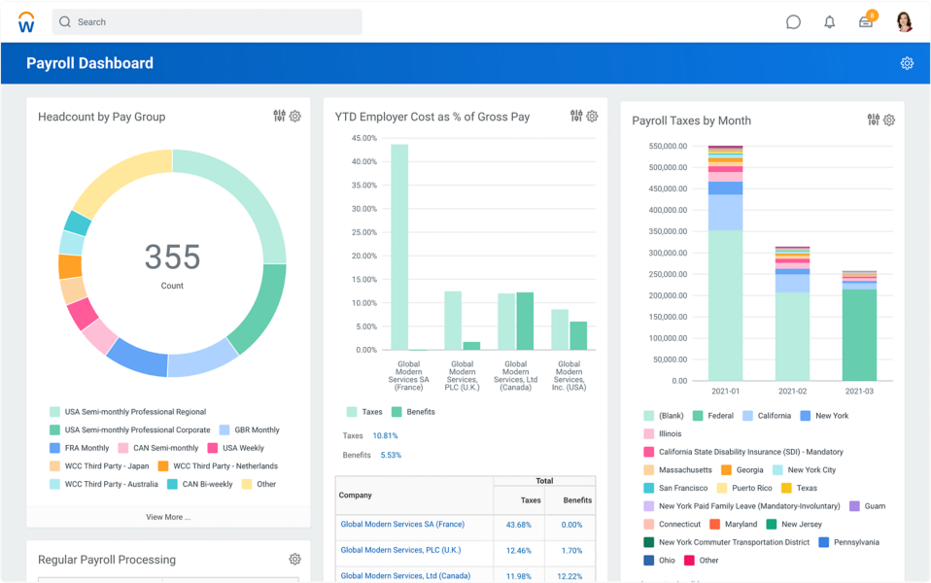Screen dimensions: 931x583
Task: Toggle the Federal legend entry
Action: [713, 416]
